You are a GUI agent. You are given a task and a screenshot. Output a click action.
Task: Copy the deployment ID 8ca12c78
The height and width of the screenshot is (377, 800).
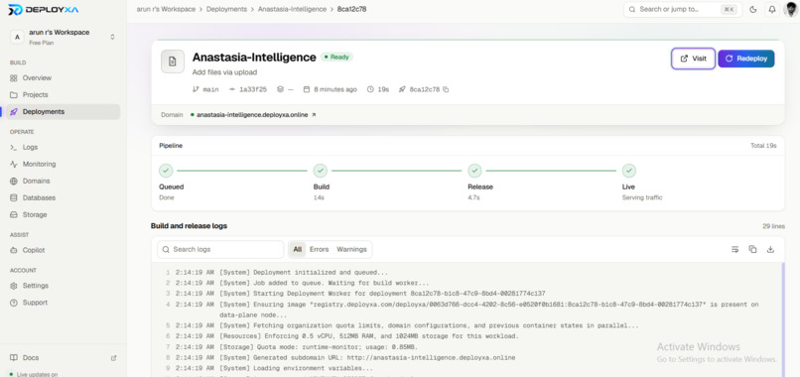446,89
